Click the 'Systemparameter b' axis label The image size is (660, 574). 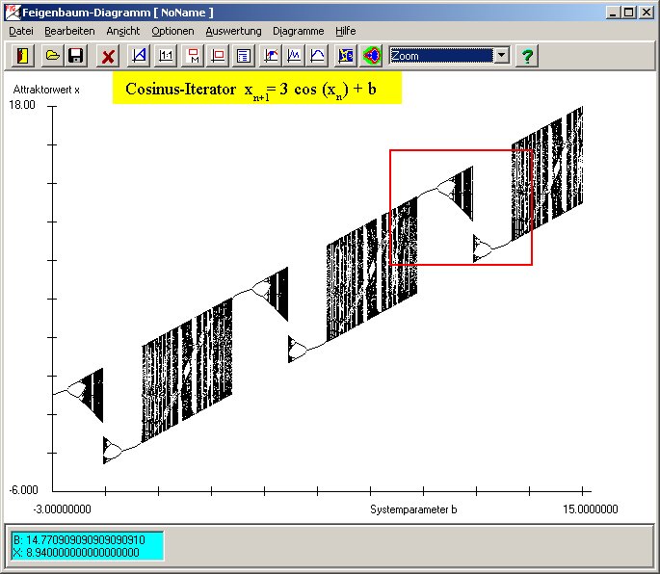[413, 509]
